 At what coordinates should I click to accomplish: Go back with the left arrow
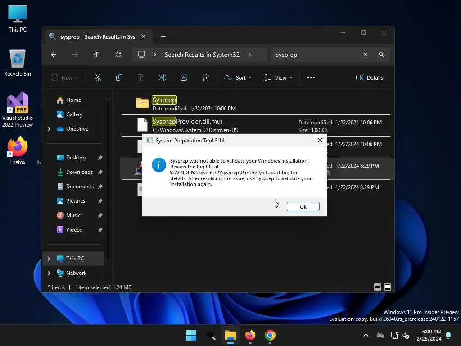(x=54, y=55)
